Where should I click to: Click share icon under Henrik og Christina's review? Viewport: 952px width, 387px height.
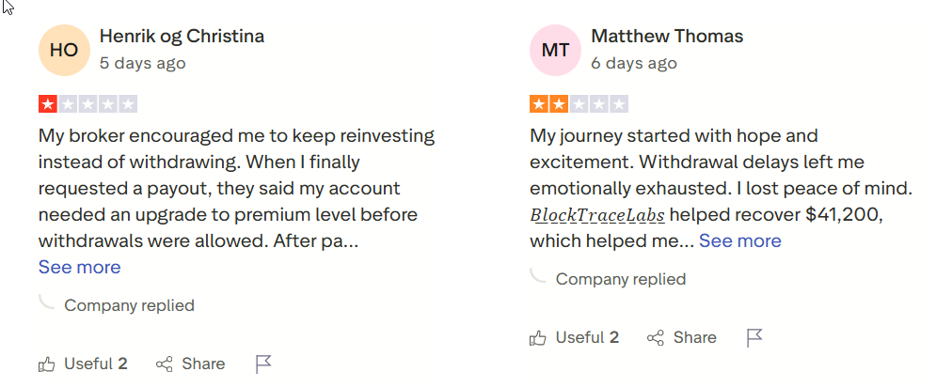[x=165, y=364]
